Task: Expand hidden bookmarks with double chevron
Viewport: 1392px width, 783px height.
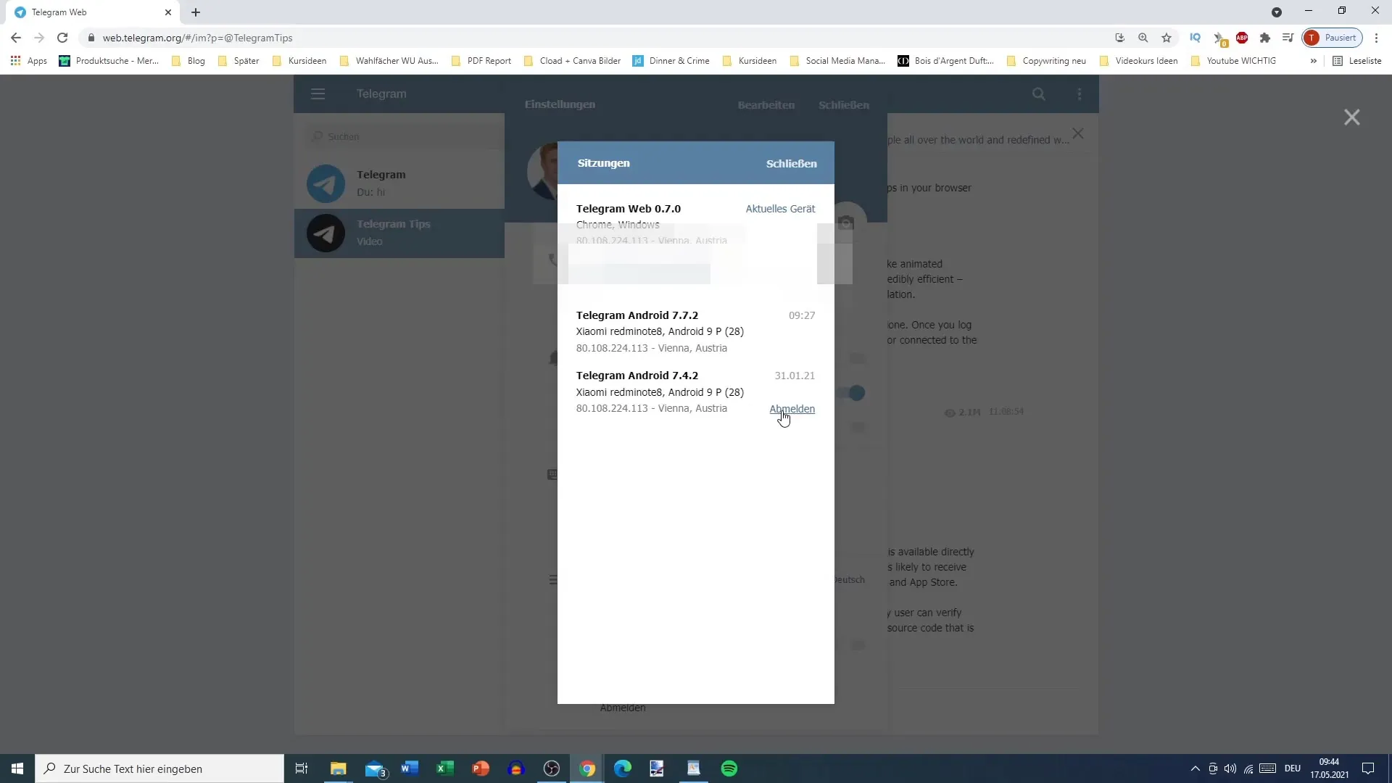Action: click(x=1313, y=61)
